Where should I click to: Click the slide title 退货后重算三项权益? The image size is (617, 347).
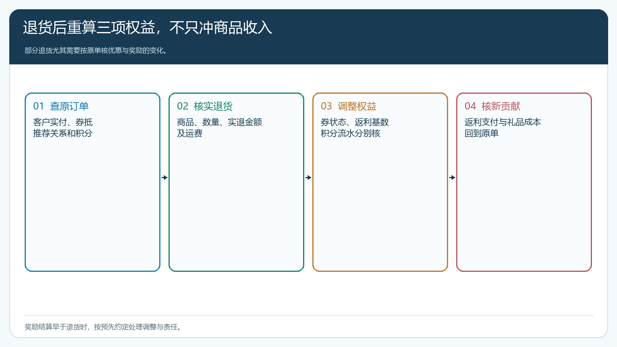147,27
